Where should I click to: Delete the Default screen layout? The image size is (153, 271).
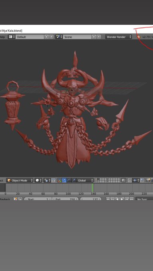51,37
